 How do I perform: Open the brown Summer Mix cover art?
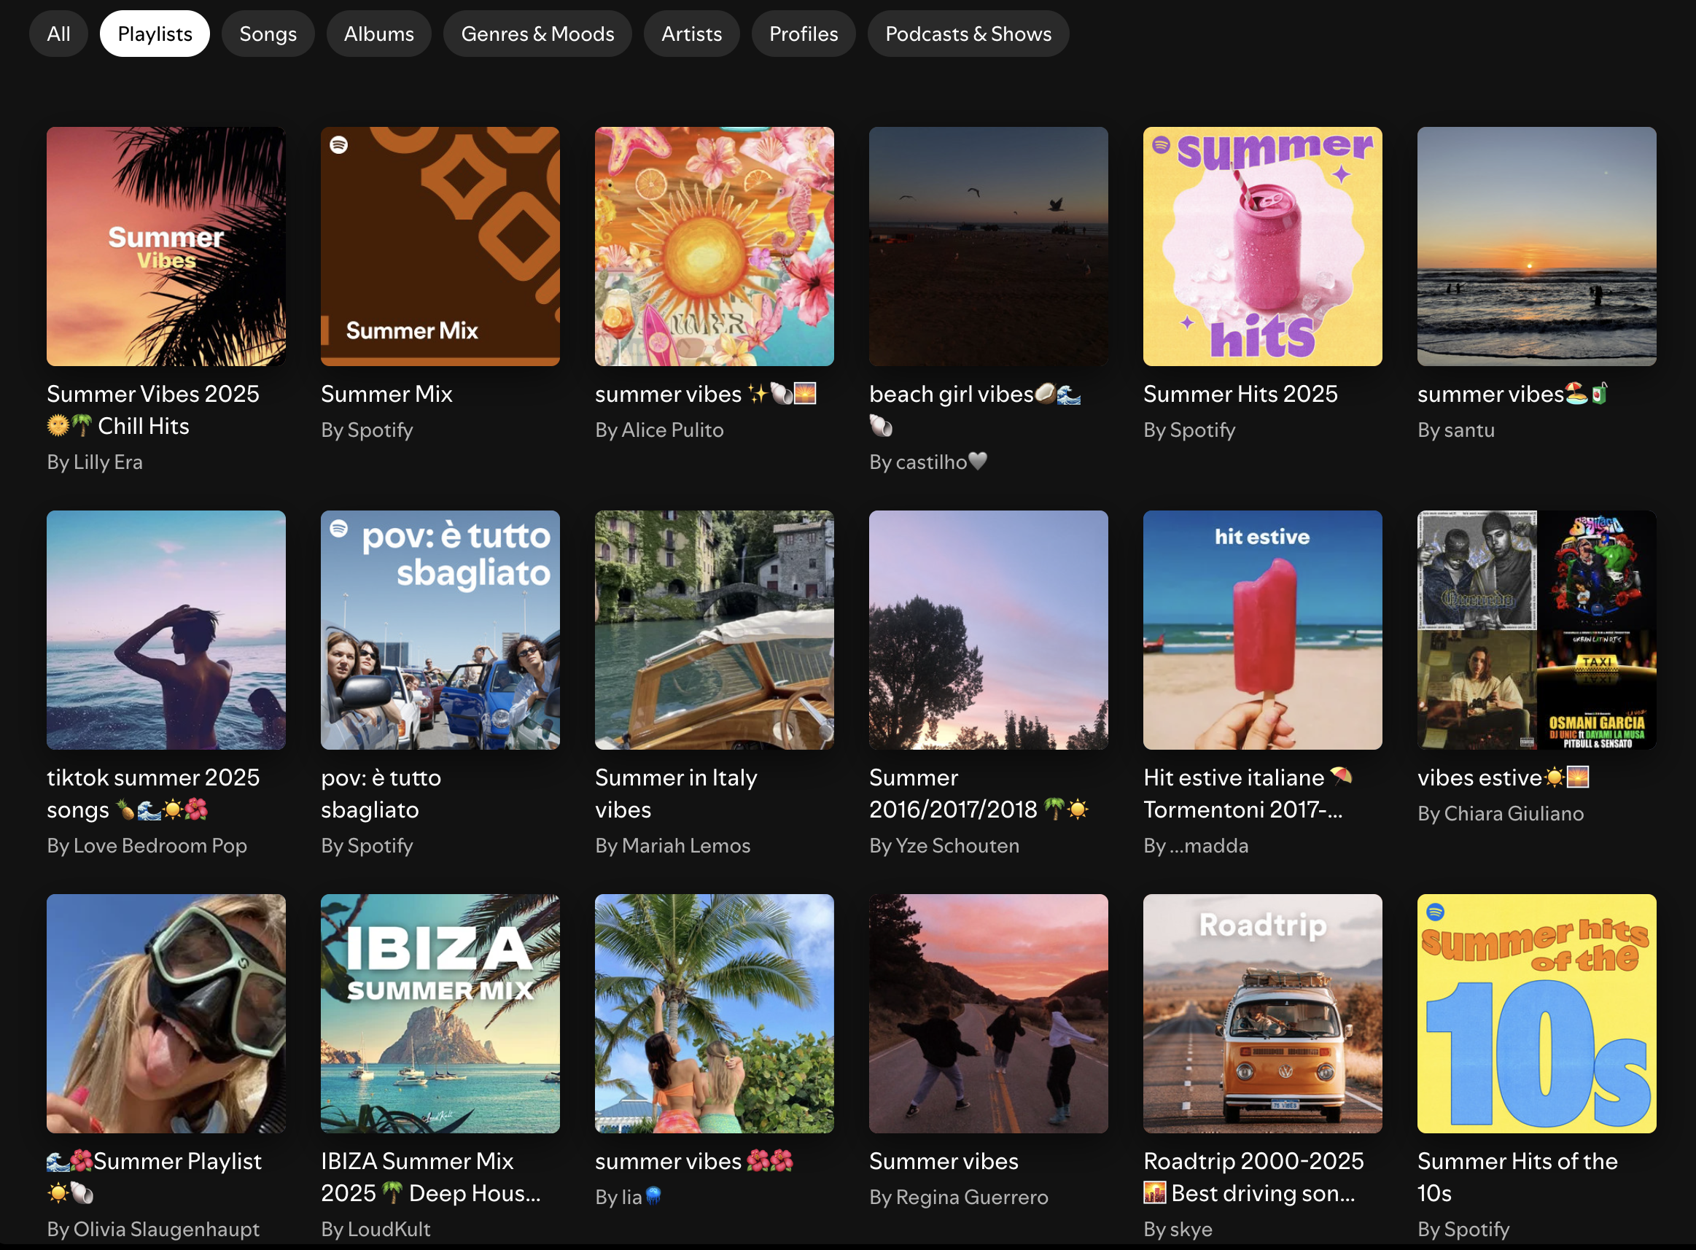(440, 246)
